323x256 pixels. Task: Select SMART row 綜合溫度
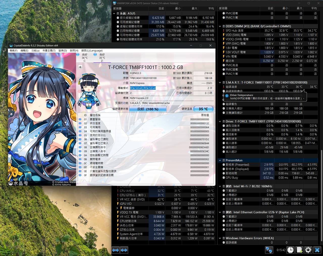(146, 123)
